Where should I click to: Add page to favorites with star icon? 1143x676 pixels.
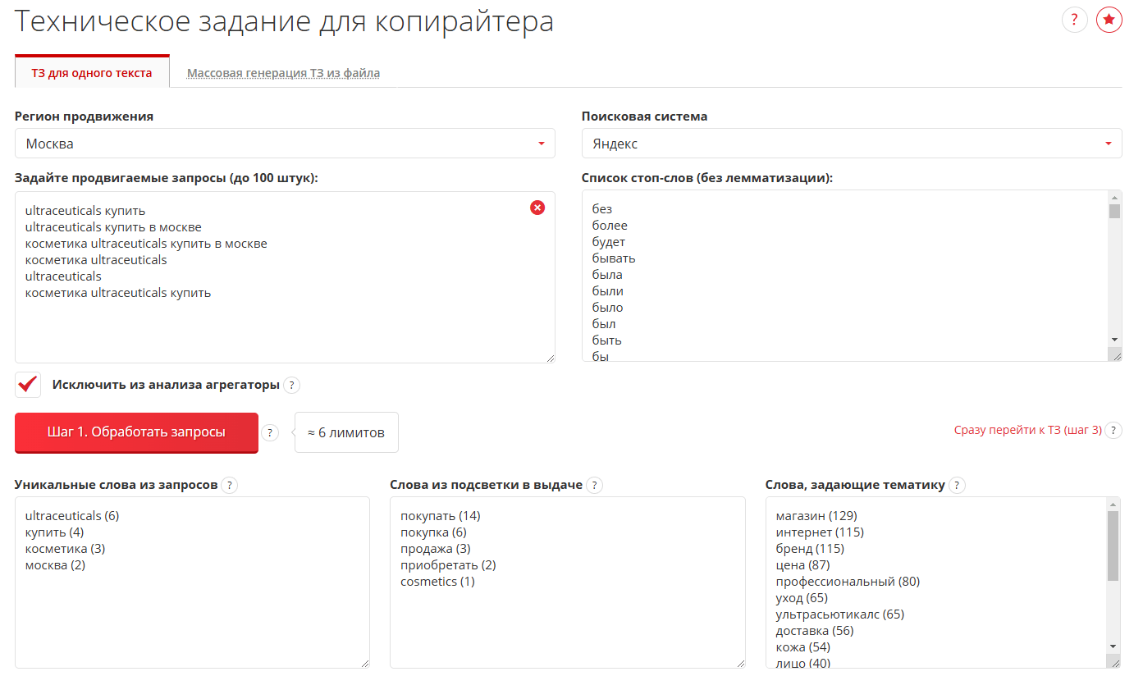(x=1109, y=20)
